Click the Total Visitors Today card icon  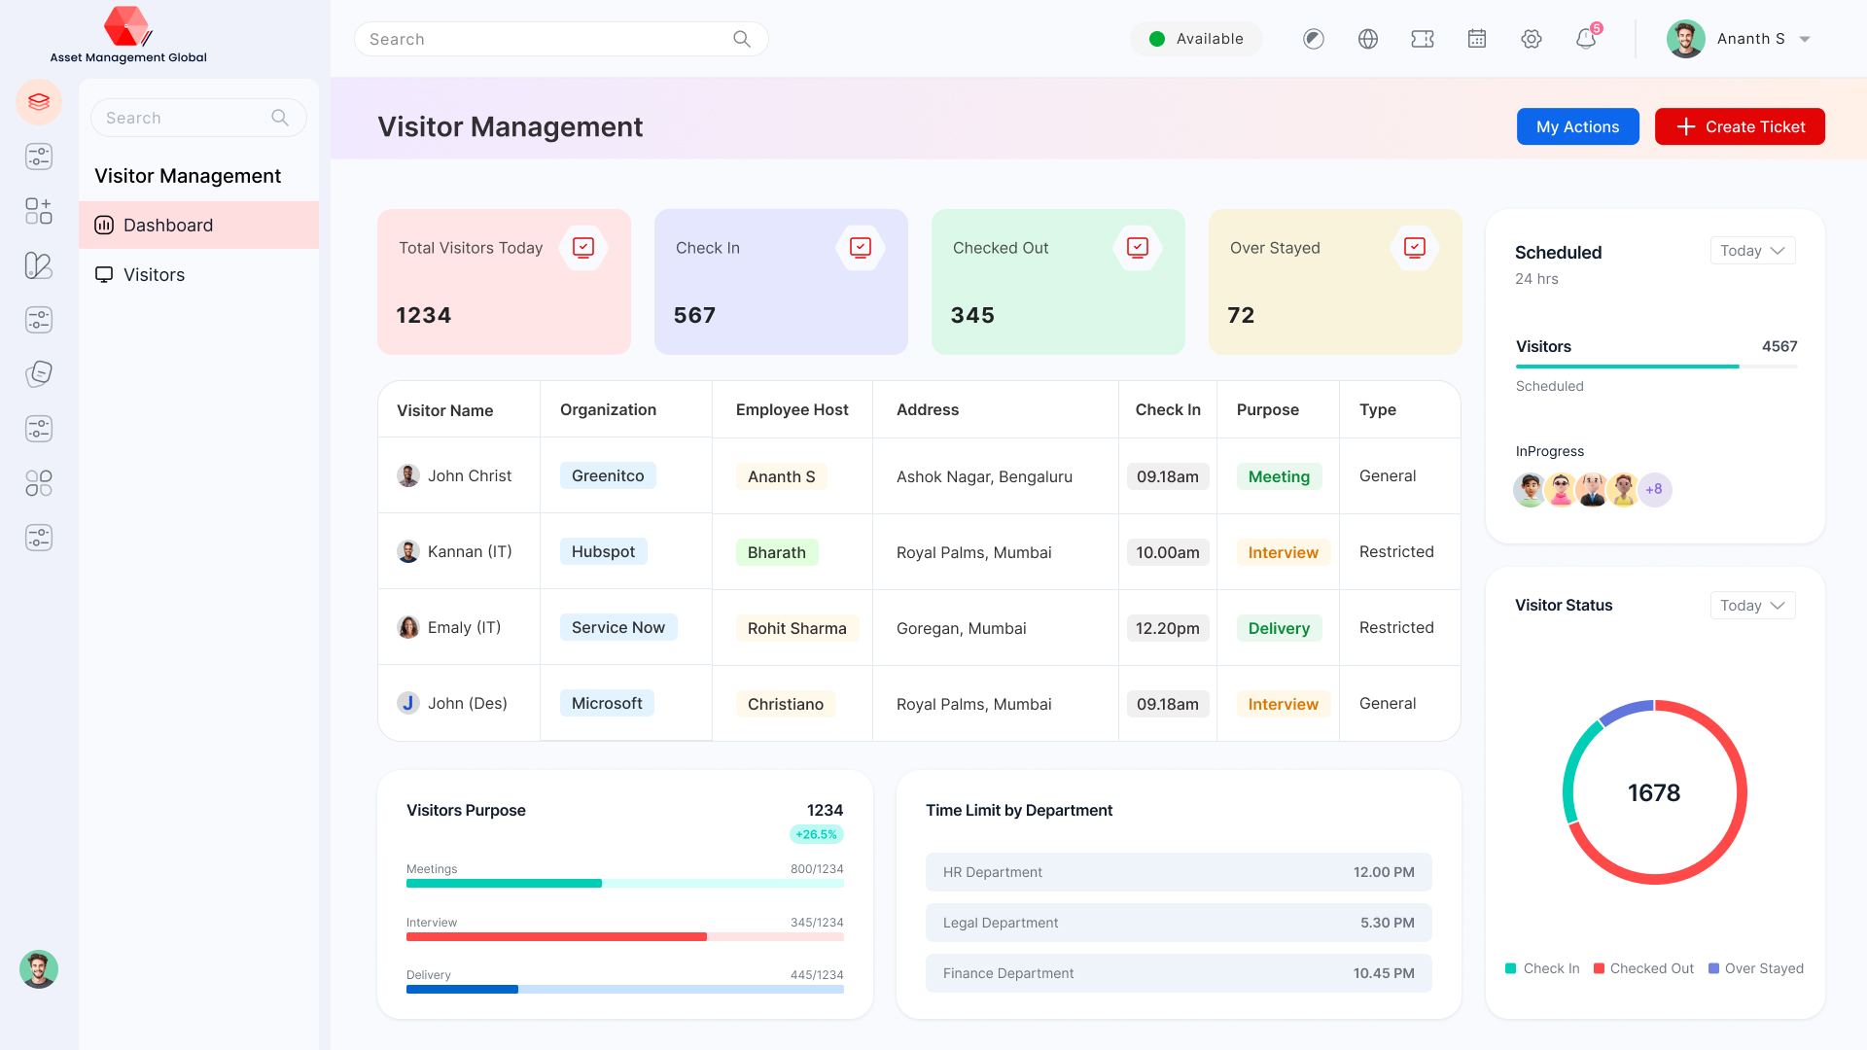(582, 248)
